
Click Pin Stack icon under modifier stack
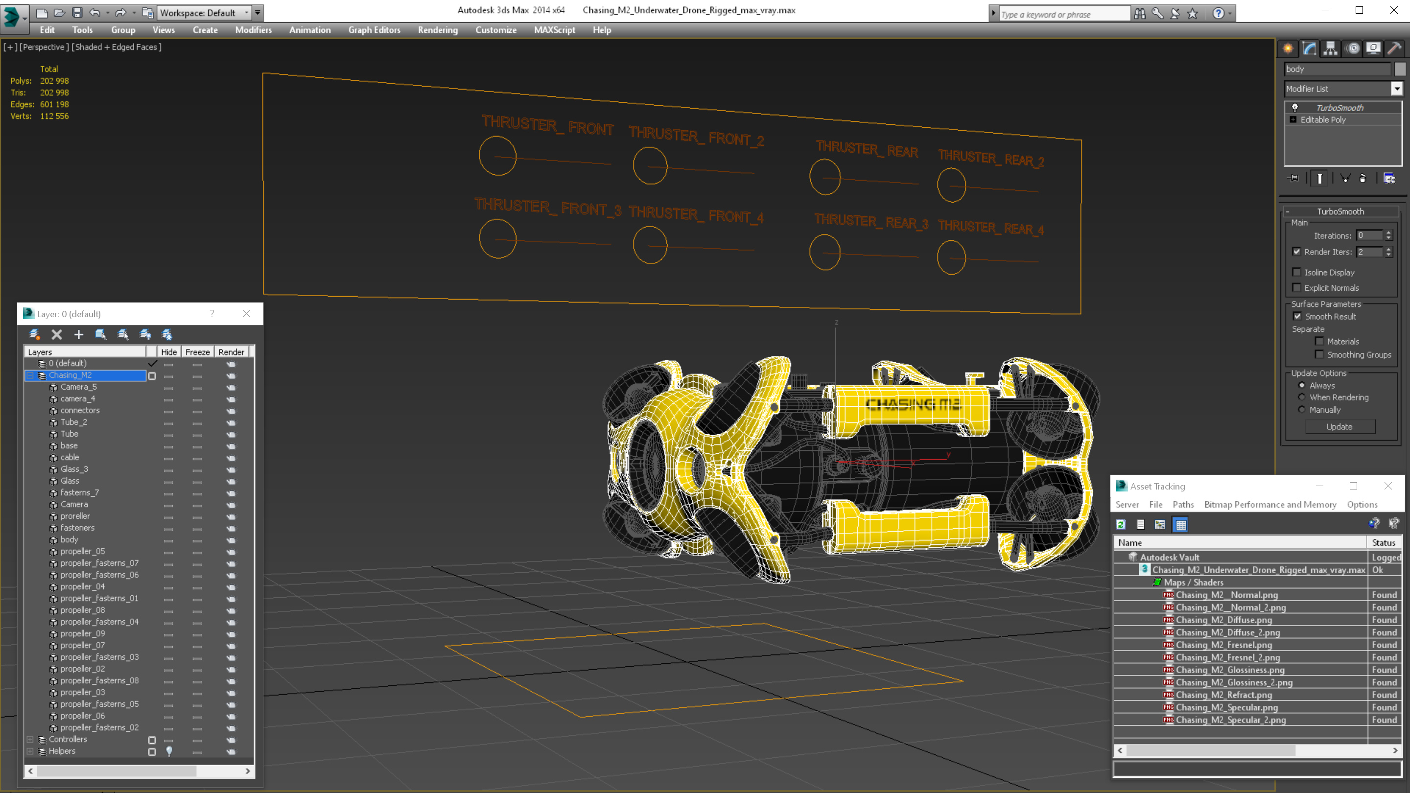[1293, 178]
